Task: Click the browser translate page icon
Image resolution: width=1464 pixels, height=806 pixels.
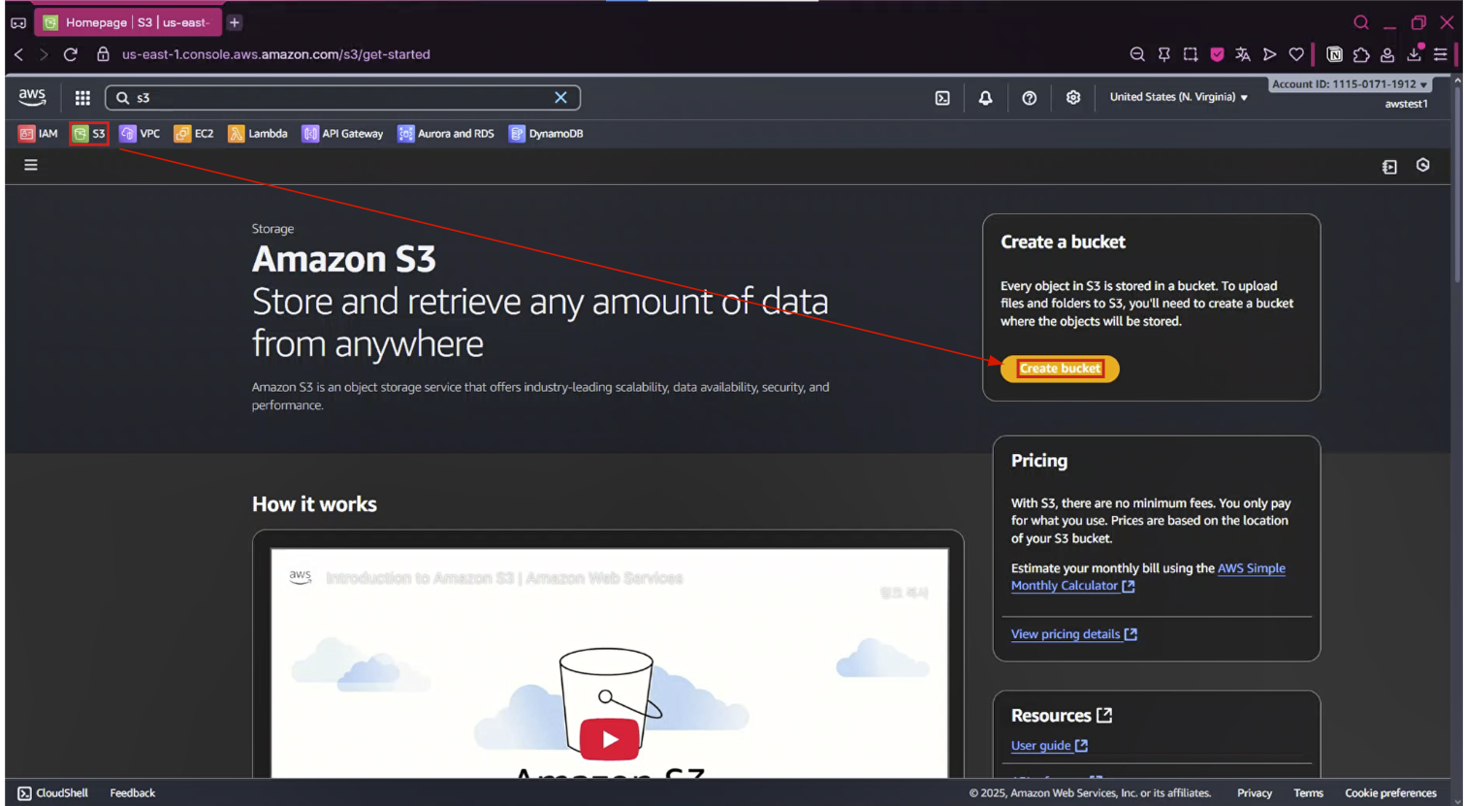Action: 1243,54
